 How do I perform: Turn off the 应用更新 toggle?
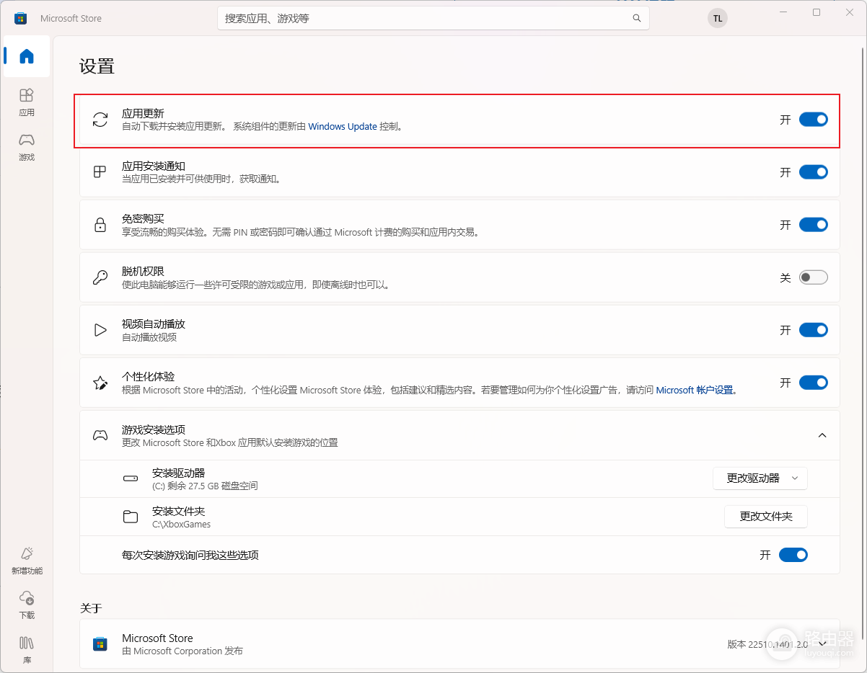pyautogui.click(x=813, y=120)
